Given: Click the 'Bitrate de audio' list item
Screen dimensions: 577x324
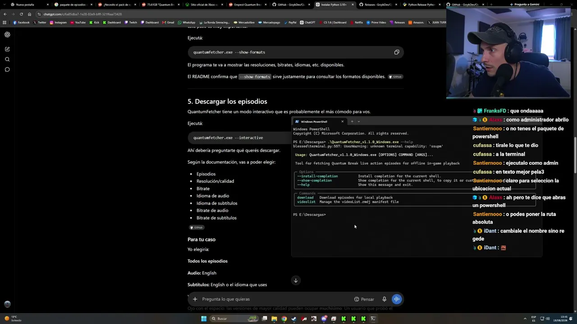Looking at the screenshot, I should click(212, 211).
